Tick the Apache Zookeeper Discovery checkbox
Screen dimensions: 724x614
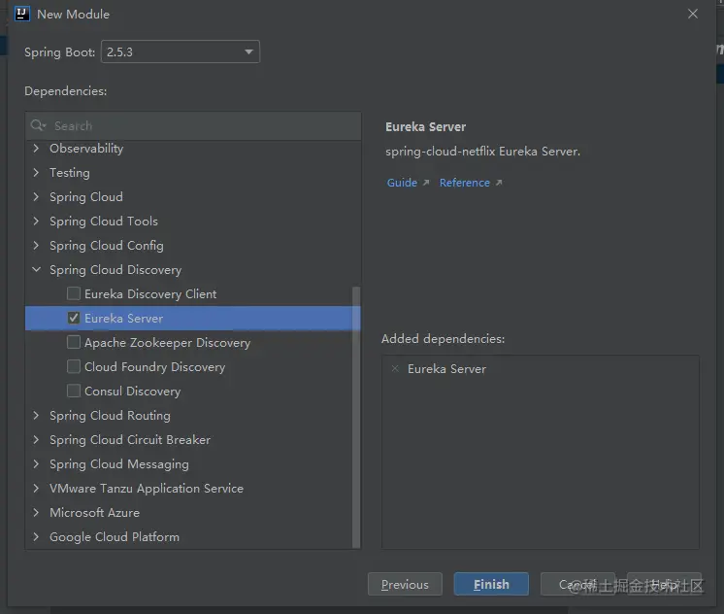(x=74, y=342)
